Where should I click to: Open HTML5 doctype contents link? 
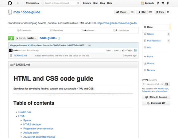pyautogui.click(x=32, y=125)
